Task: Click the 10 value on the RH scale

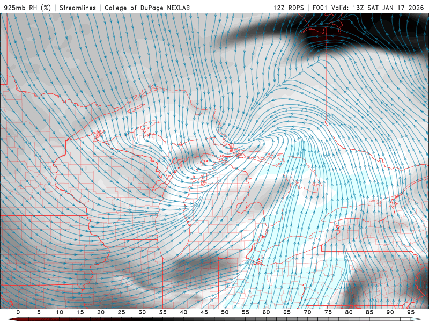Action: (60, 312)
